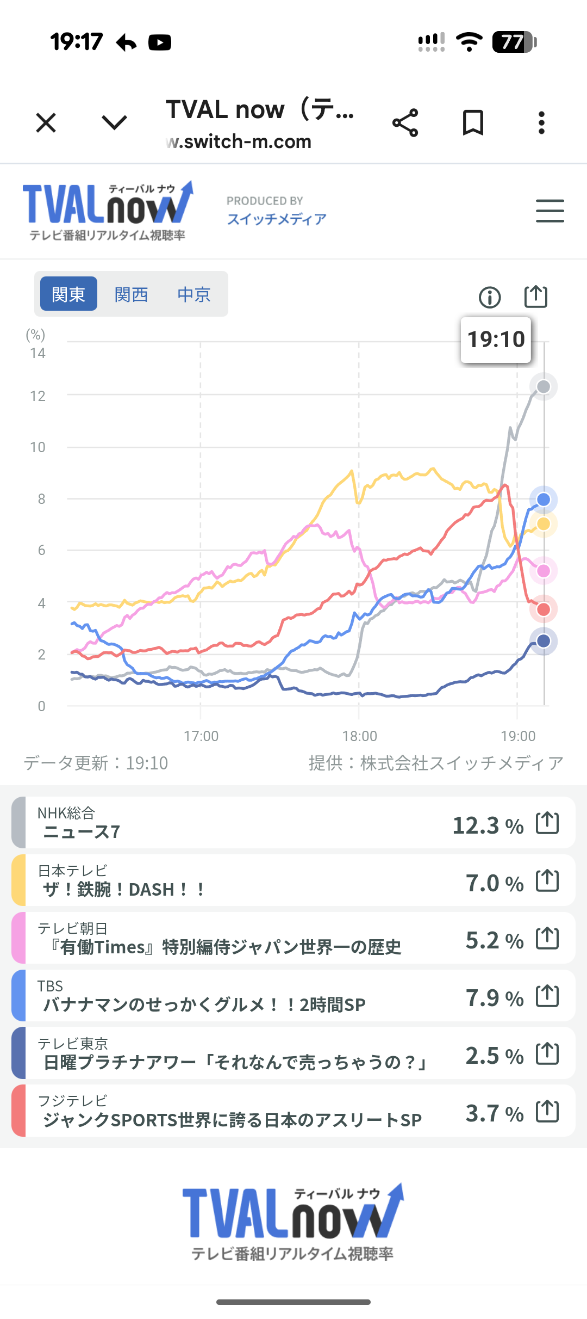Share the テレビ東京 program rating
587x1319 pixels.
(x=547, y=1053)
